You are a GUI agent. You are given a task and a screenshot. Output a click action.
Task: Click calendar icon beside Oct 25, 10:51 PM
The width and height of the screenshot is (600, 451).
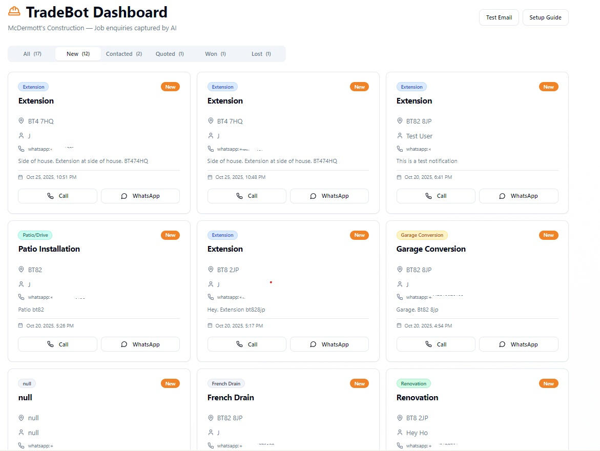[20, 177]
